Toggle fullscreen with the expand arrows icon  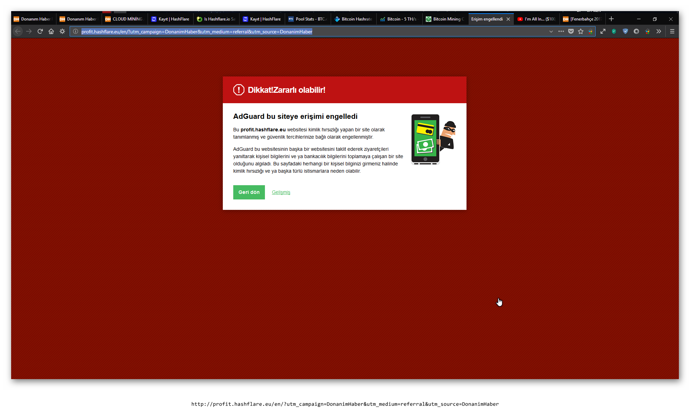click(603, 31)
